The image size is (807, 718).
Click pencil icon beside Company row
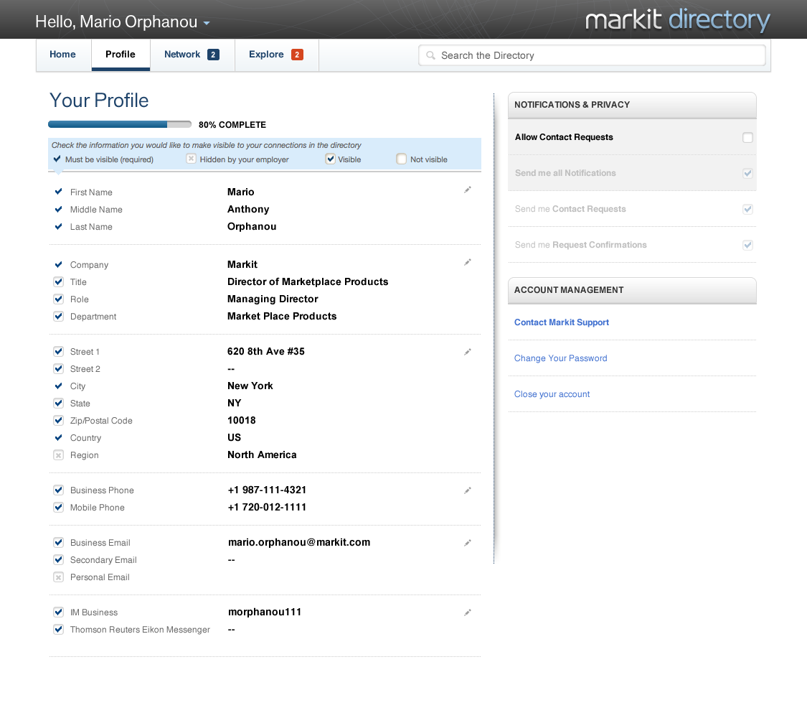468,263
